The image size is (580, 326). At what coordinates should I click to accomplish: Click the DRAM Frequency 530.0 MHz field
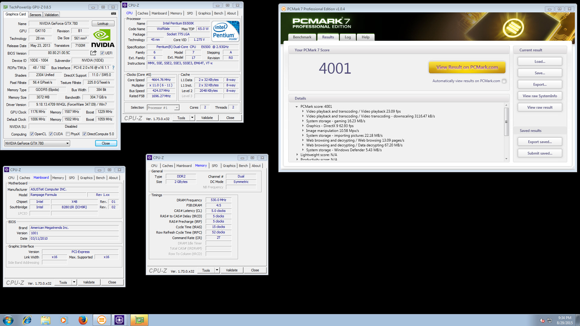tap(218, 200)
